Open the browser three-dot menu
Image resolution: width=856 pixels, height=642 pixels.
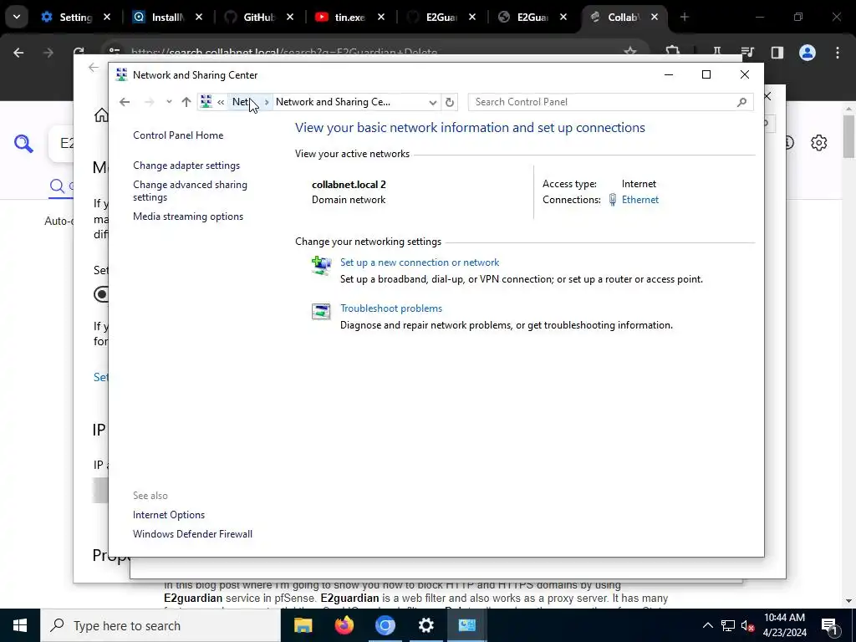(838, 53)
